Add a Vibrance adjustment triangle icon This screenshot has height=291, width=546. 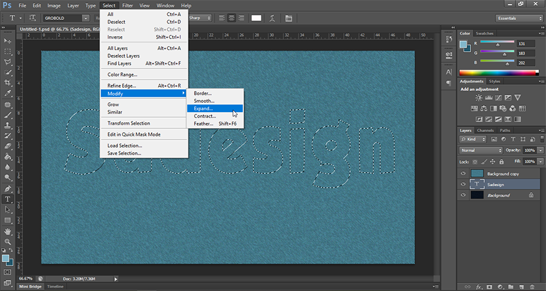pos(517,98)
